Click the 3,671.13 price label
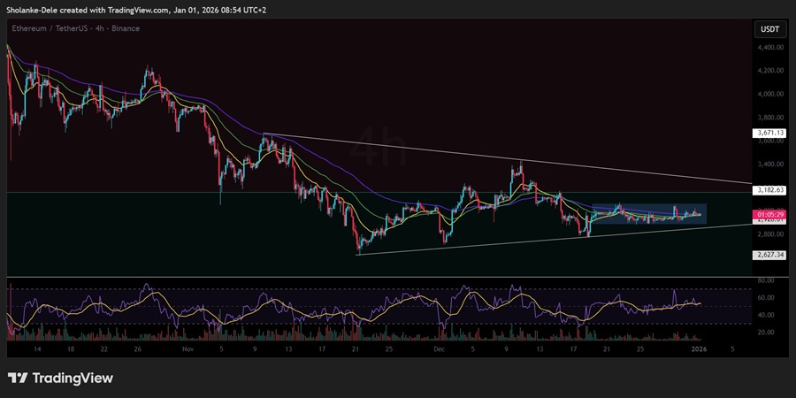 769,133
